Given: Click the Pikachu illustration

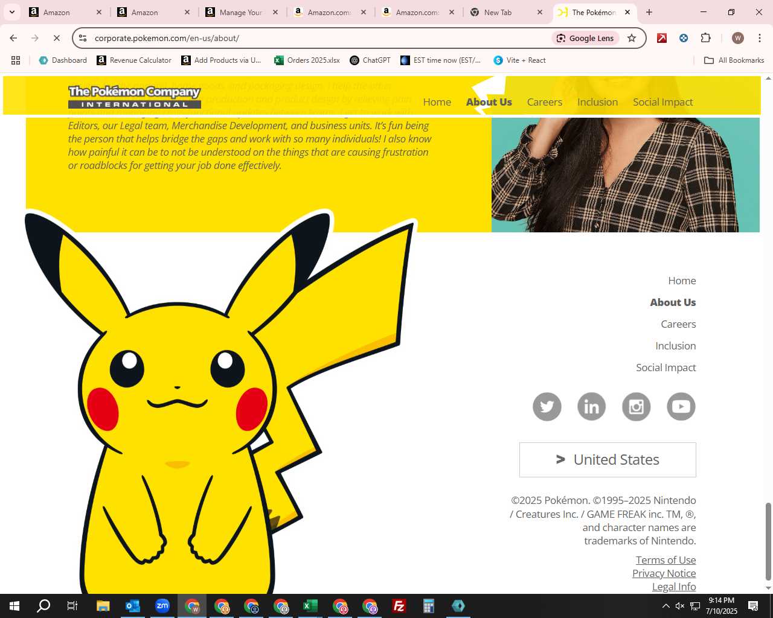Looking at the screenshot, I should pos(220,401).
